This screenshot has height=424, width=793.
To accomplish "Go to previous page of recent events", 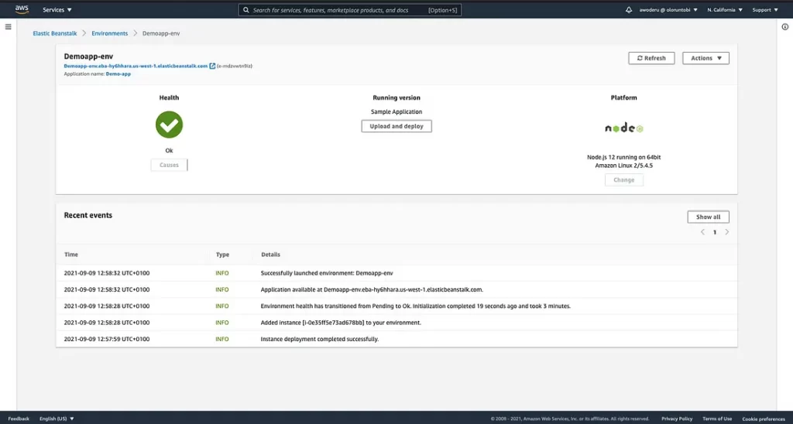I will [702, 232].
